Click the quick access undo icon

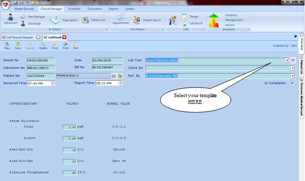[27, 2]
